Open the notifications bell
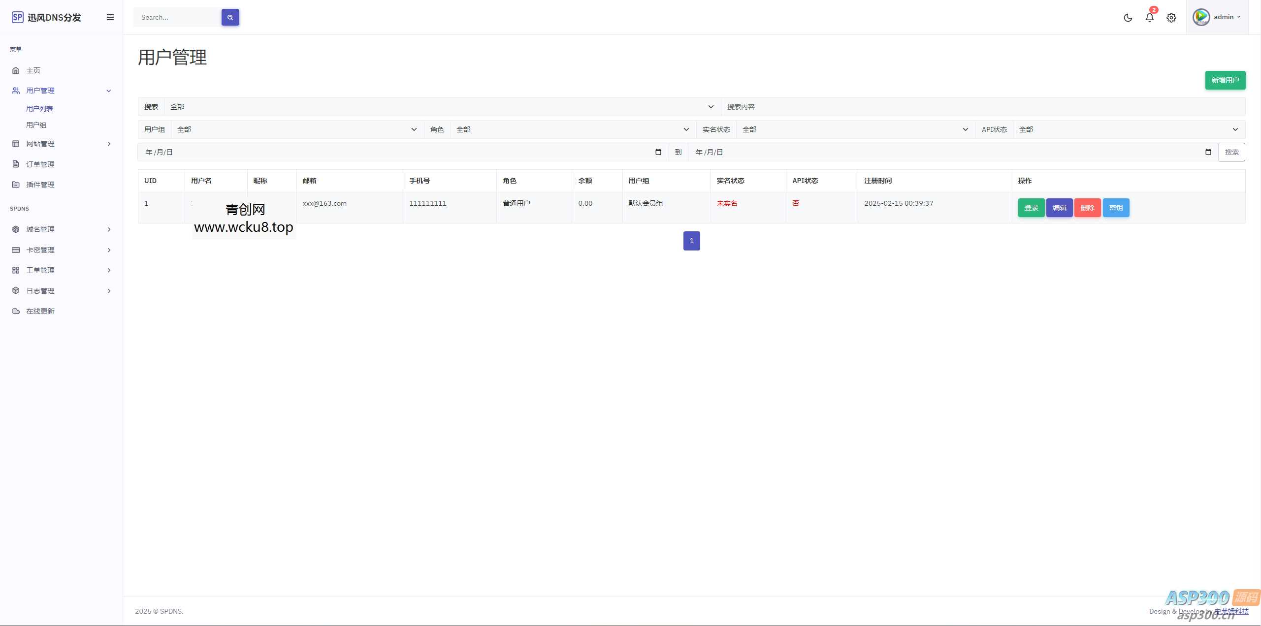1261x626 pixels. click(1149, 18)
